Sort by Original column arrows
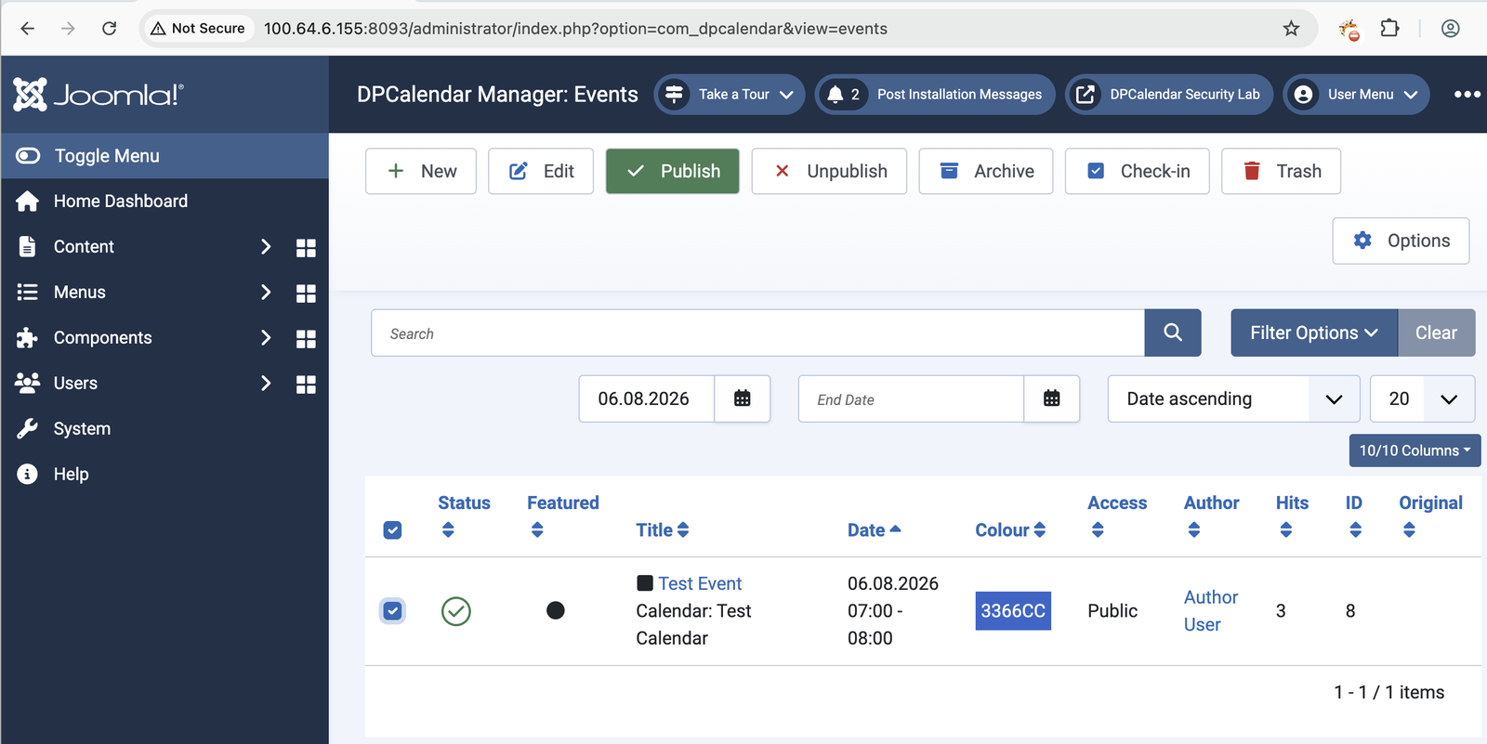1487x744 pixels. [x=1409, y=529]
